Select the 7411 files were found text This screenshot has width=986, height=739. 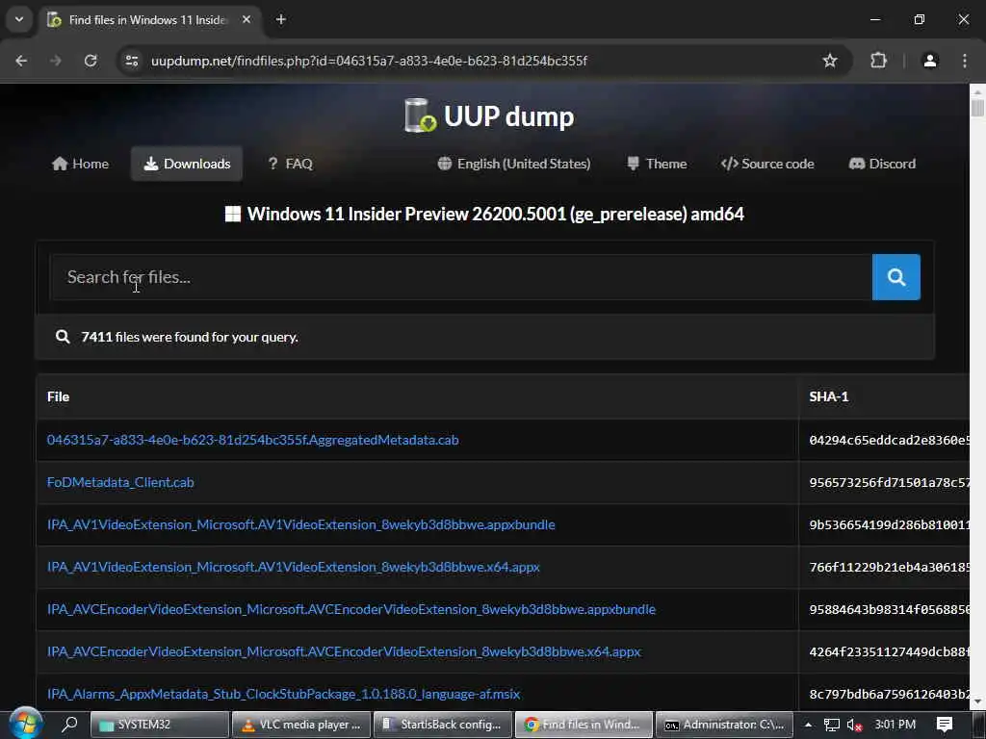[190, 337]
